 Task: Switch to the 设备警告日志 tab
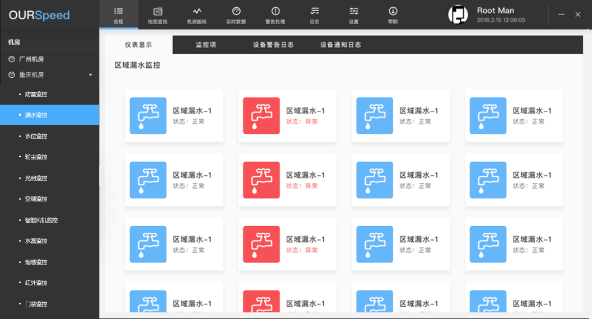tap(273, 45)
